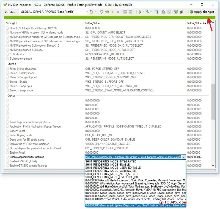Image resolution: width=220 pixels, height=209 pixels.
Task: Click the green NVIDIA restore defaults icon
Action: coord(107,12)
